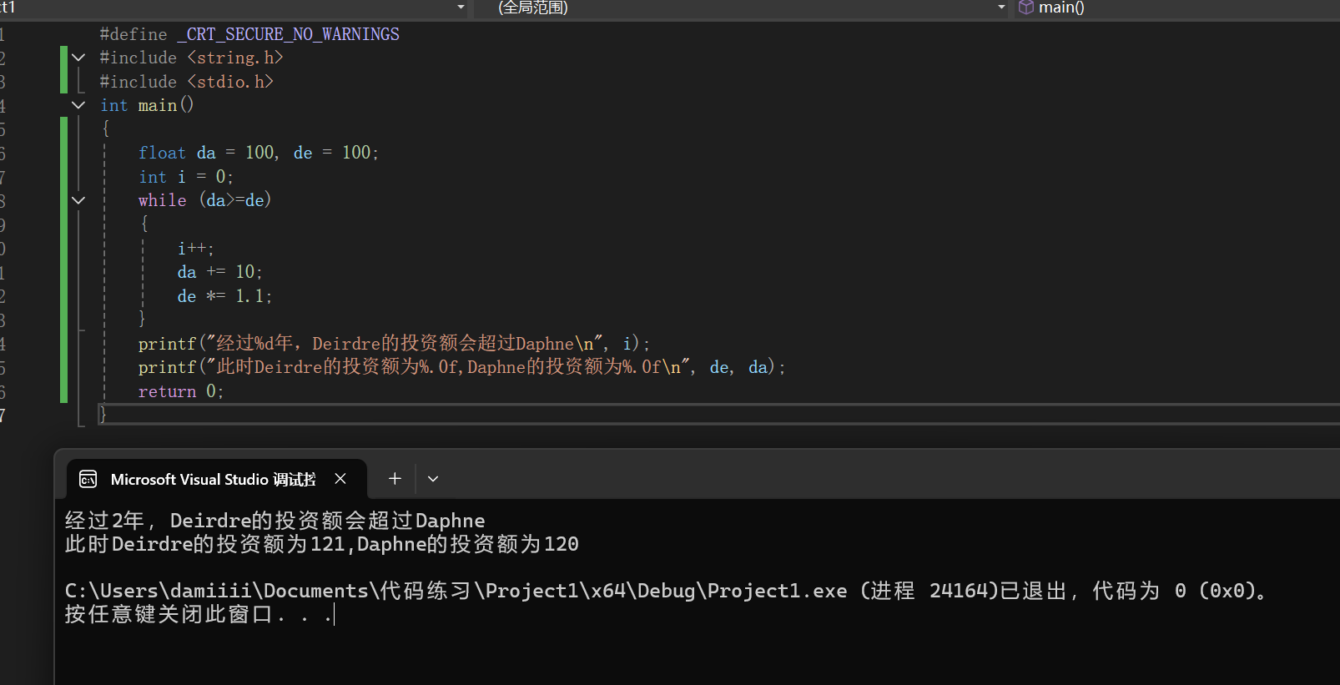Click the 按任意键关闭此窗口 prompt line
The height and width of the screenshot is (685, 1340).
pyautogui.click(x=199, y=614)
